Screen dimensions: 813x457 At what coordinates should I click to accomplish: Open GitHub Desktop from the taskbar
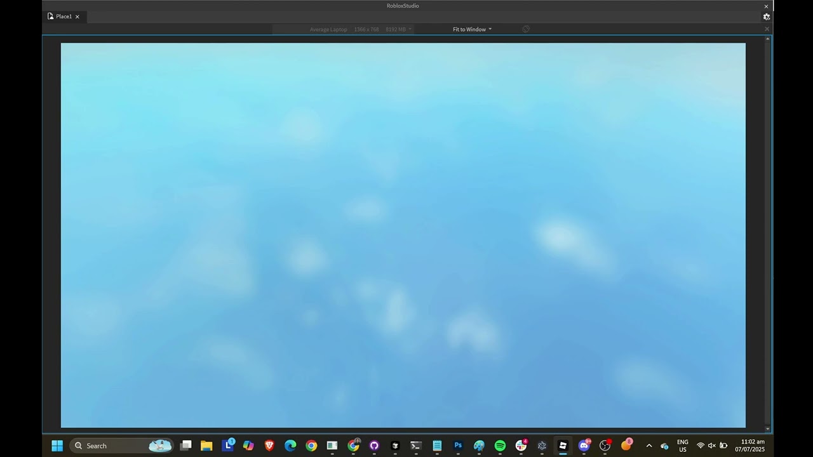click(374, 446)
